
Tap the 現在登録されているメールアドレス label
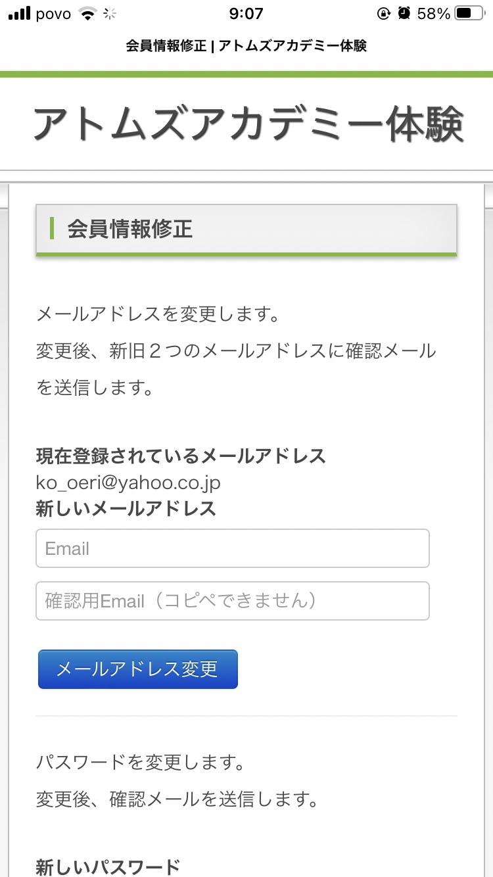(181, 456)
